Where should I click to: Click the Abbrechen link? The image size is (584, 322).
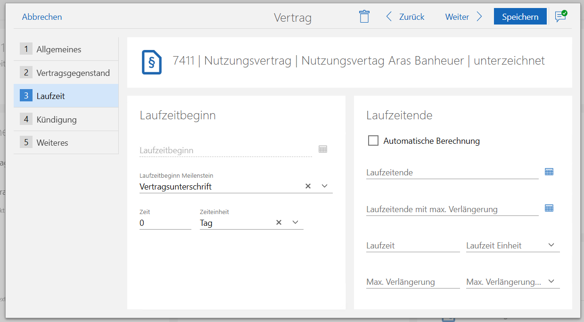(x=42, y=17)
